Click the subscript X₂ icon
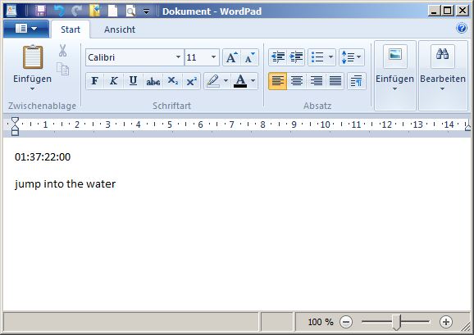This screenshot has height=335, width=474. click(172, 81)
